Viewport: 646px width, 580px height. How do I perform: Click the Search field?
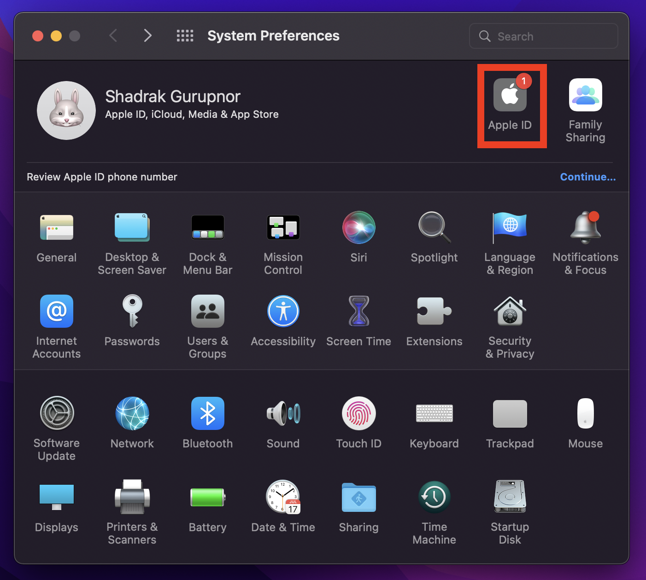[x=544, y=36]
